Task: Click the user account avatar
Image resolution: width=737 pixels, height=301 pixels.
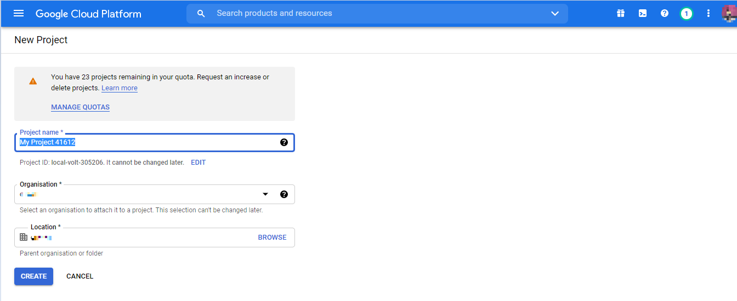Action: 729,13
